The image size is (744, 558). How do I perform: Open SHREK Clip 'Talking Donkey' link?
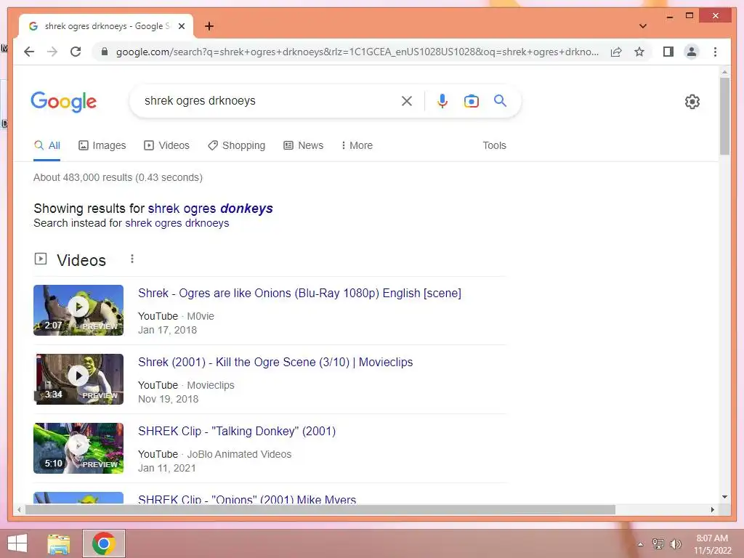237,432
